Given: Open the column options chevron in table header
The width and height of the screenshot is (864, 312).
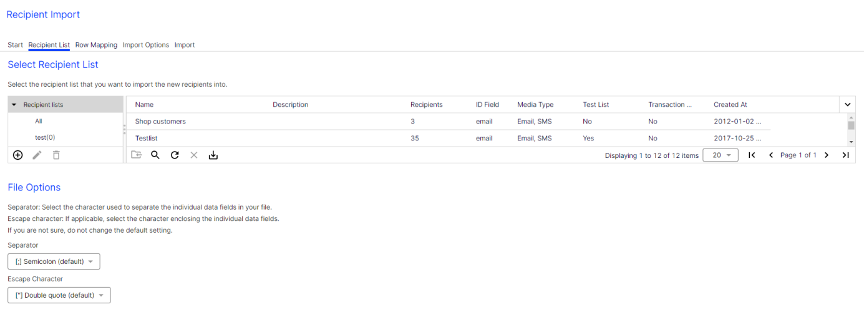Looking at the screenshot, I should click(847, 105).
